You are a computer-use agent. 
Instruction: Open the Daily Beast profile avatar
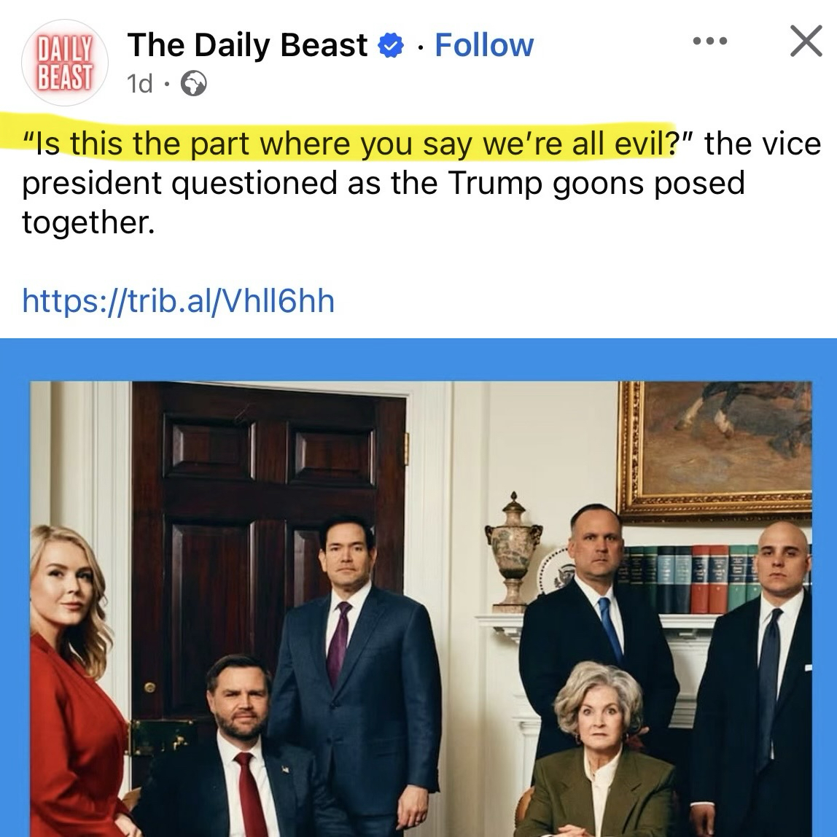tap(65, 63)
